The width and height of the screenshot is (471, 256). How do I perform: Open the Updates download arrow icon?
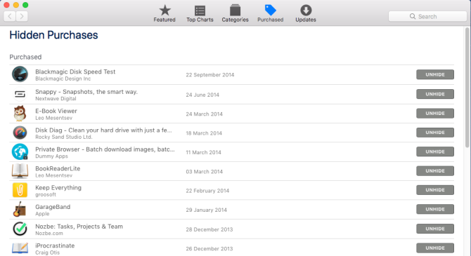tap(306, 11)
